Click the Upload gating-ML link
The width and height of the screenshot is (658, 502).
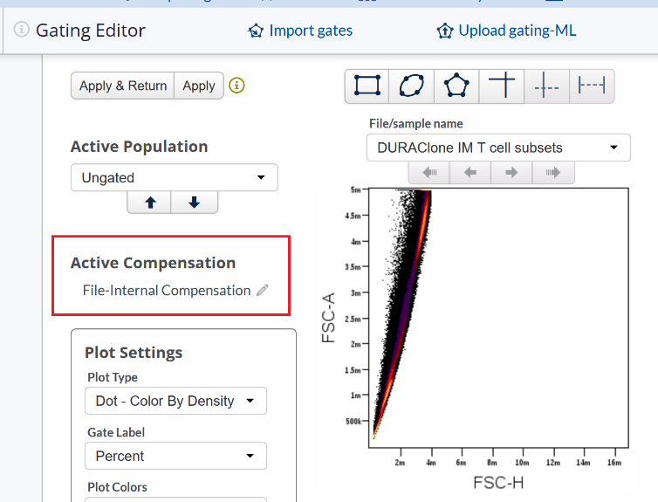(x=506, y=31)
